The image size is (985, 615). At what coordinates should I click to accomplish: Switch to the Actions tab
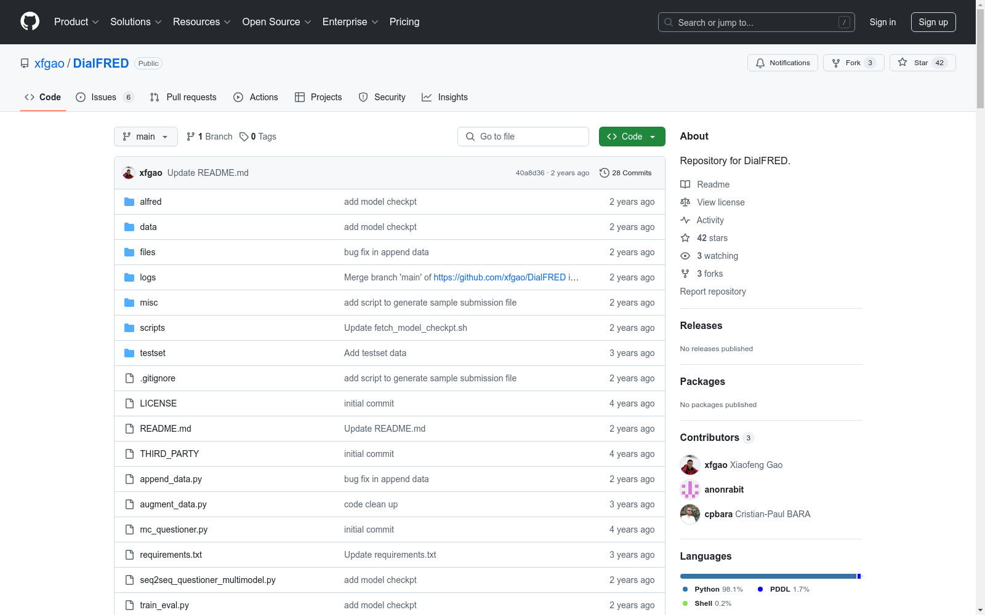pos(255,97)
